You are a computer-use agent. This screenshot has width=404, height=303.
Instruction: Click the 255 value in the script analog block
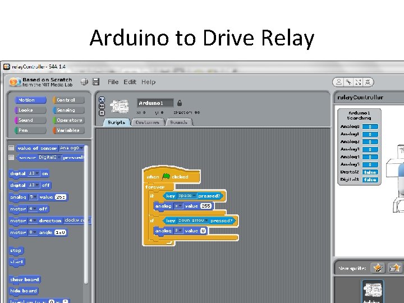(206, 206)
